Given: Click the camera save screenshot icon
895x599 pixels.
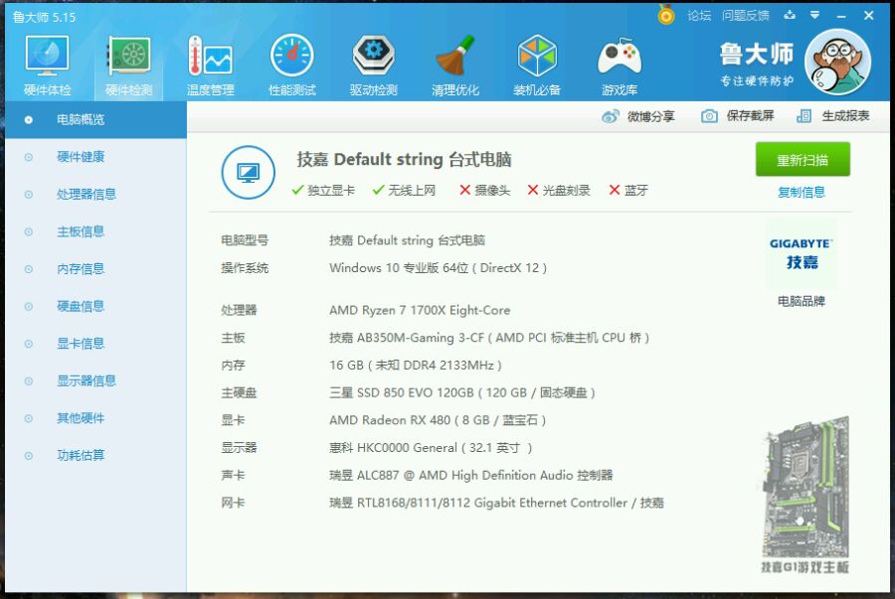Looking at the screenshot, I should point(709,116).
